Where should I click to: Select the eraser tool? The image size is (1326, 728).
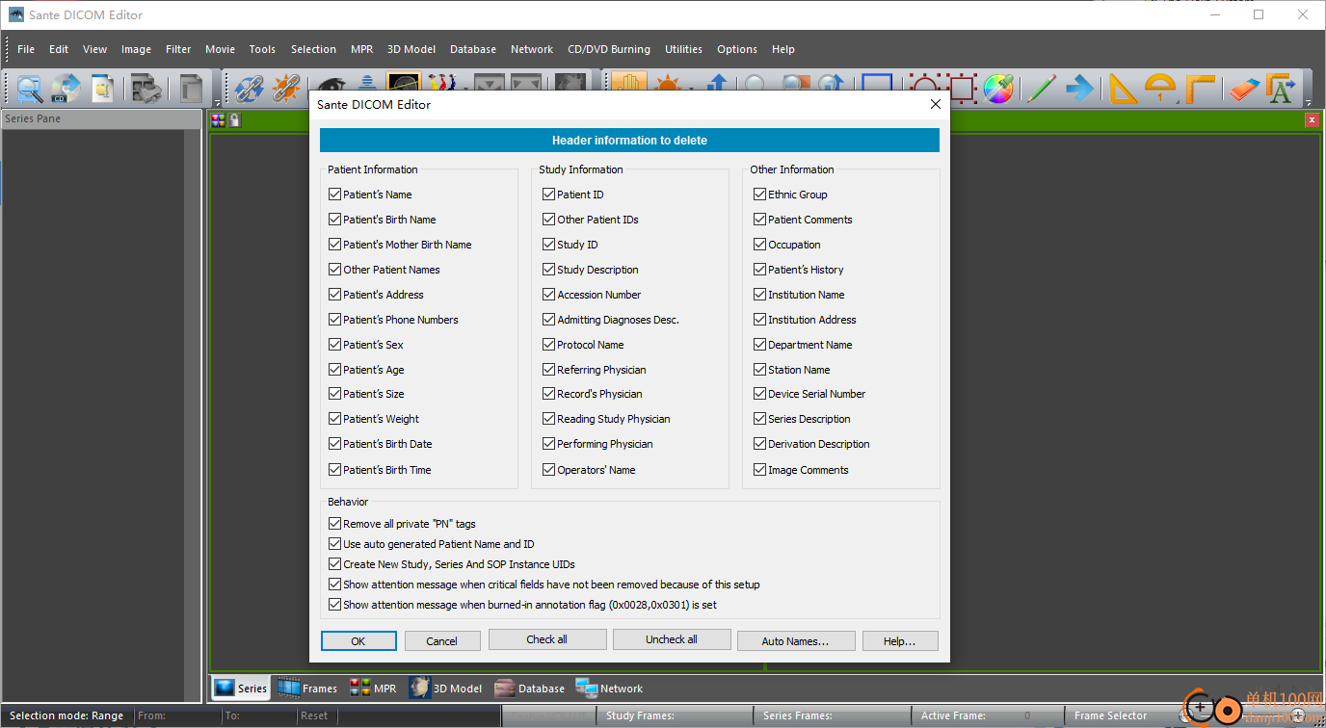coord(1244,89)
